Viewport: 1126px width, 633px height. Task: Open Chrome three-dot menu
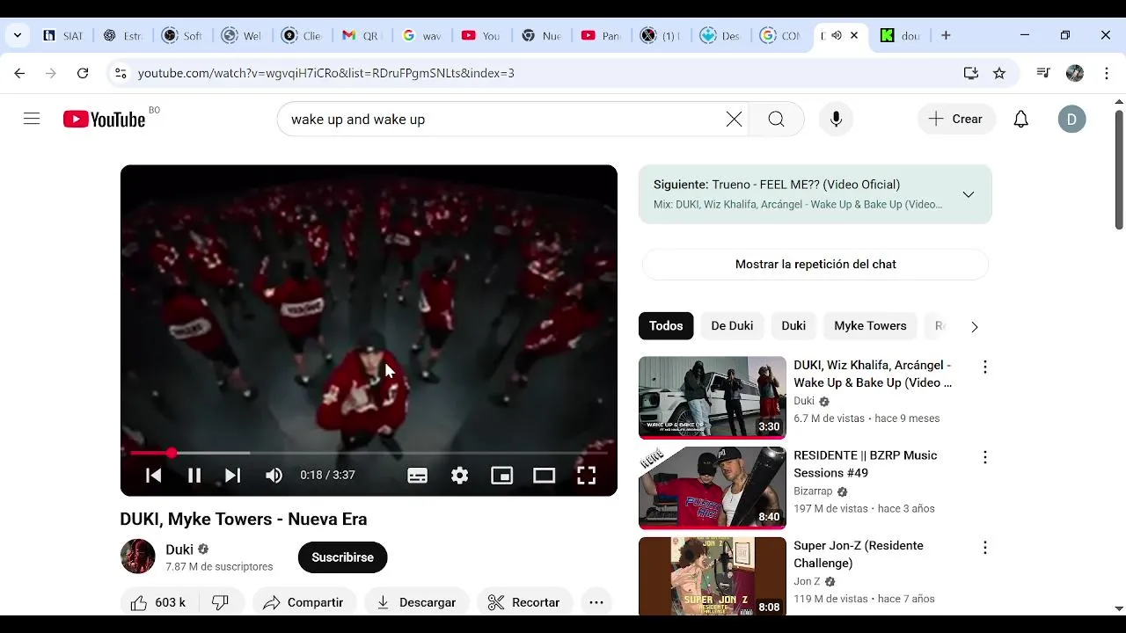click(x=1107, y=73)
